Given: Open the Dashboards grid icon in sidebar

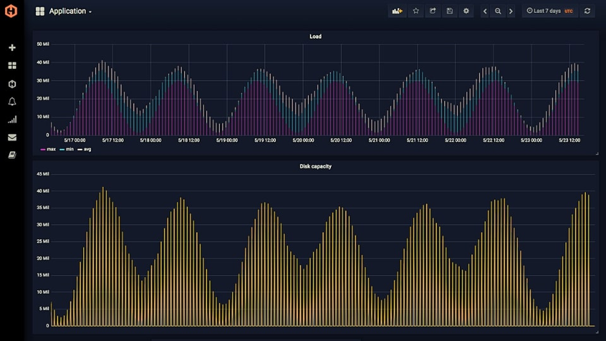Looking at the screenshot, I should pos(12,66).
